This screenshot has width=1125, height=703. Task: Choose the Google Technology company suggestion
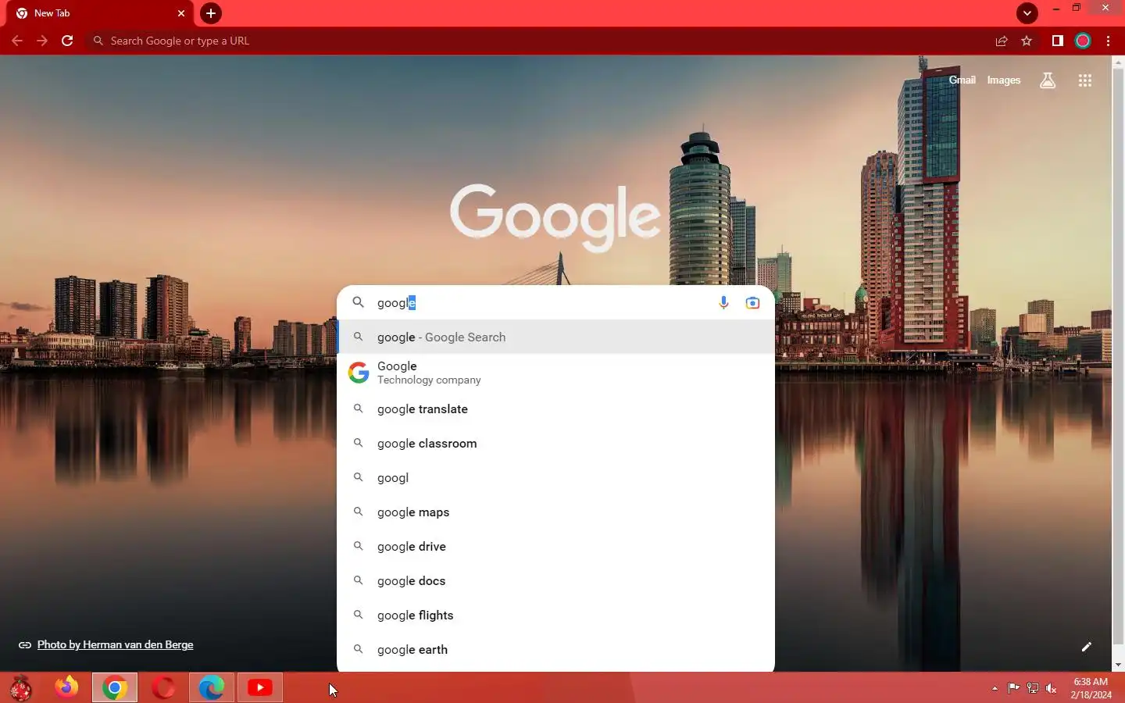[555, 373]
